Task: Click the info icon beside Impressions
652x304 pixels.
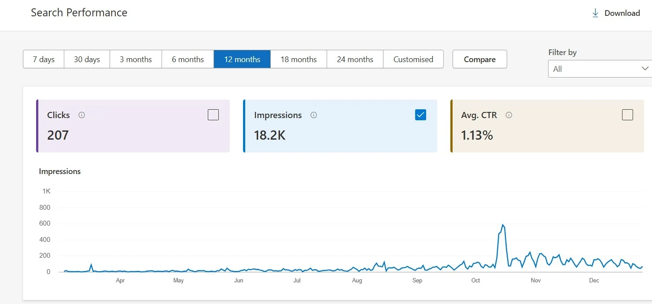Action: pyautogui.click(x=313, y=115)
